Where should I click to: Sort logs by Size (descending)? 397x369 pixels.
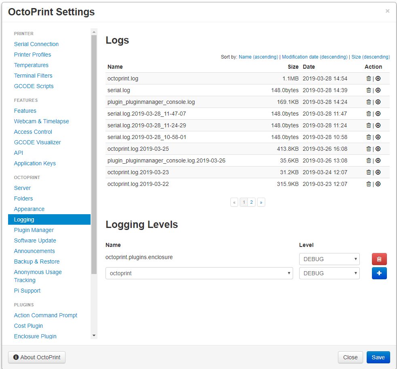tap(371, 57)
